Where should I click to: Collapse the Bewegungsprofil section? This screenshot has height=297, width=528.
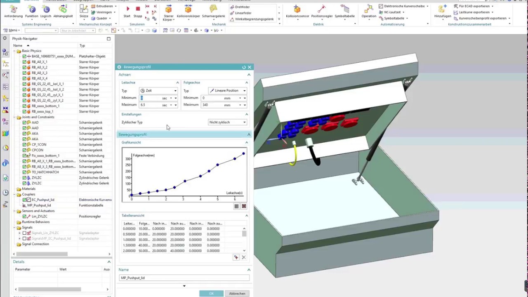pos(249,134)
